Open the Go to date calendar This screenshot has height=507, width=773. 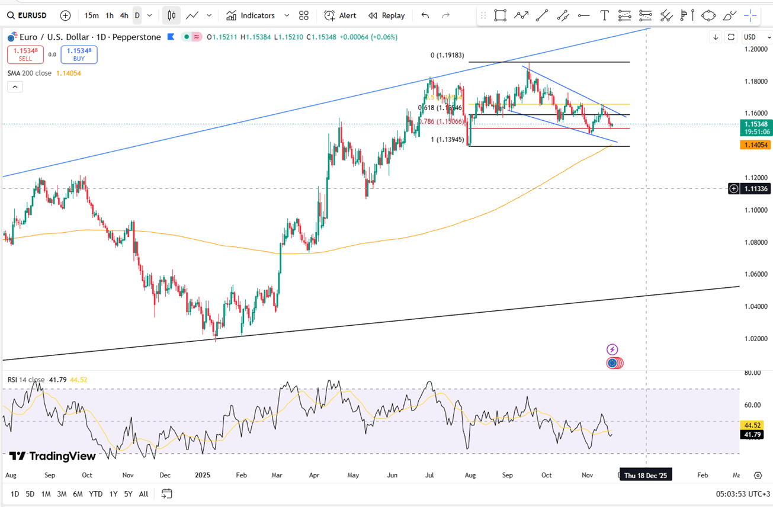166,493
